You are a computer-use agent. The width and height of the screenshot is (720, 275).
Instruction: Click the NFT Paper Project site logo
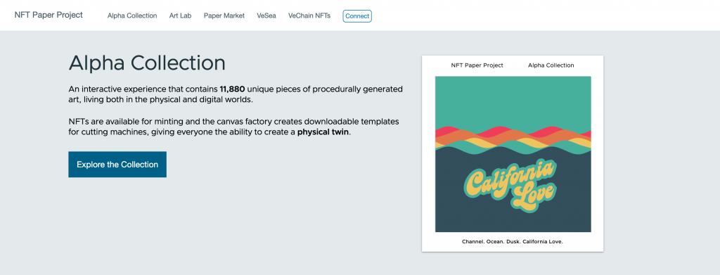(49, 15)
